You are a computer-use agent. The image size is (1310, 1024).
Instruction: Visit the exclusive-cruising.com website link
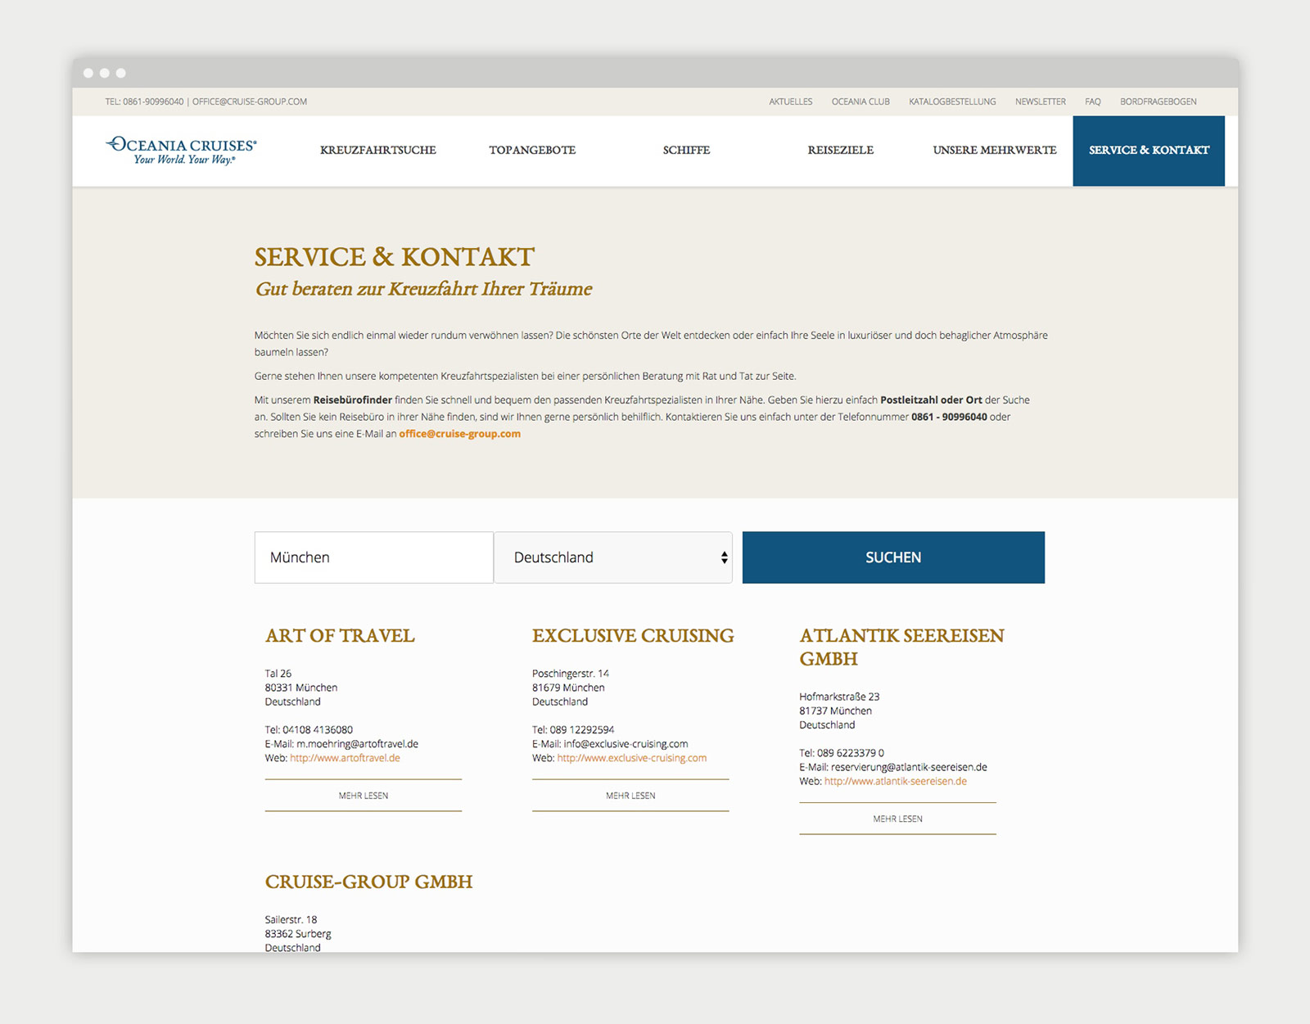pos(632,758)
